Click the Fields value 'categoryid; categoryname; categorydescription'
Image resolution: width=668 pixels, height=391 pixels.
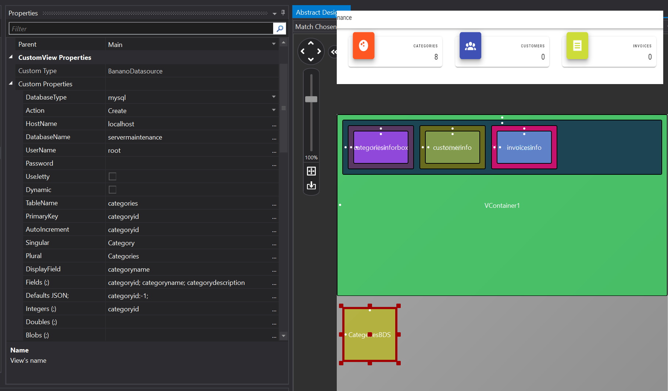pos(176,283)
